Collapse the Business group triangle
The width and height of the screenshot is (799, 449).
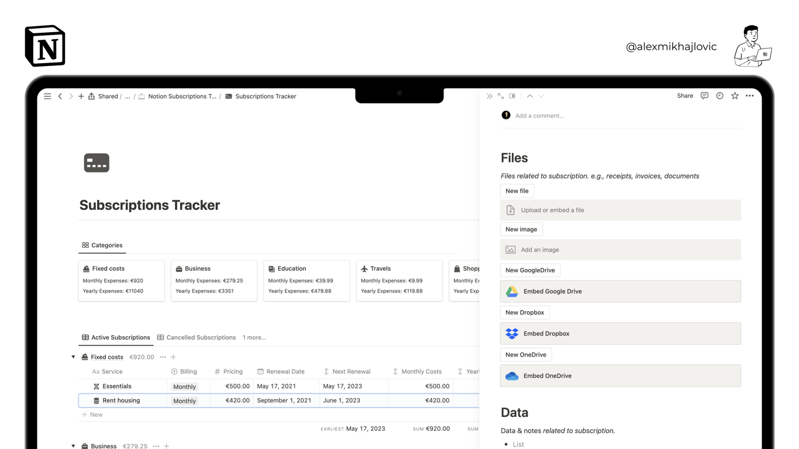73,445
